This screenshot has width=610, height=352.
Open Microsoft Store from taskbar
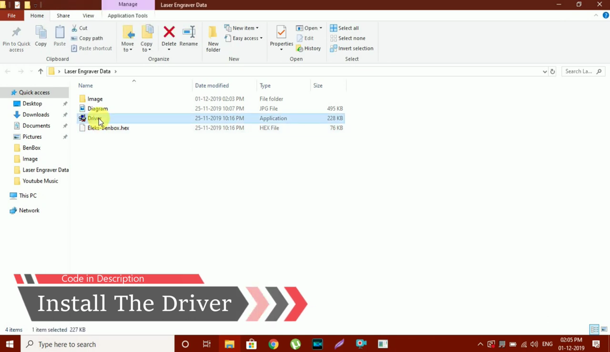pos(251,344)
